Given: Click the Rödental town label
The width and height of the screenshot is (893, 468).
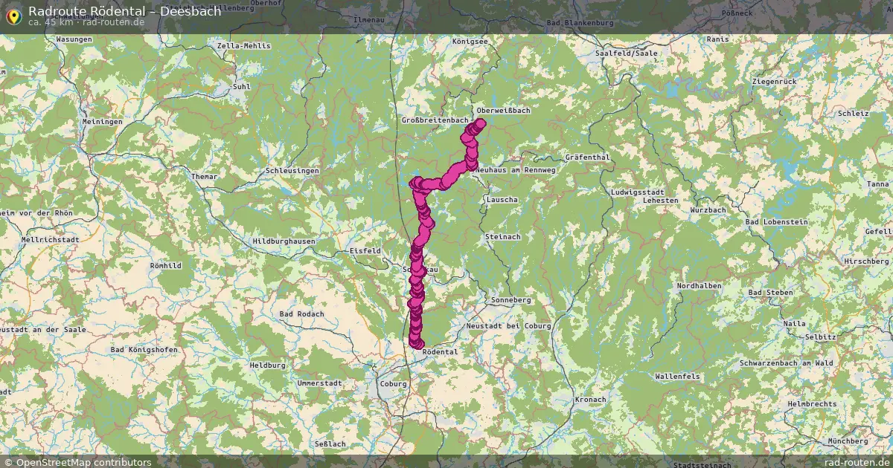Looking at the screenshot, I should coord(440,352).
